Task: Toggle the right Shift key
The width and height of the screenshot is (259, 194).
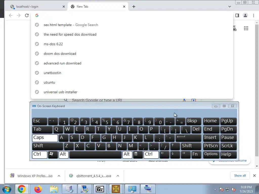Action: (191, 146)
